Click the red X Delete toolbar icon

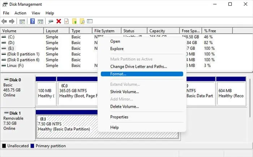pos(59,22)
